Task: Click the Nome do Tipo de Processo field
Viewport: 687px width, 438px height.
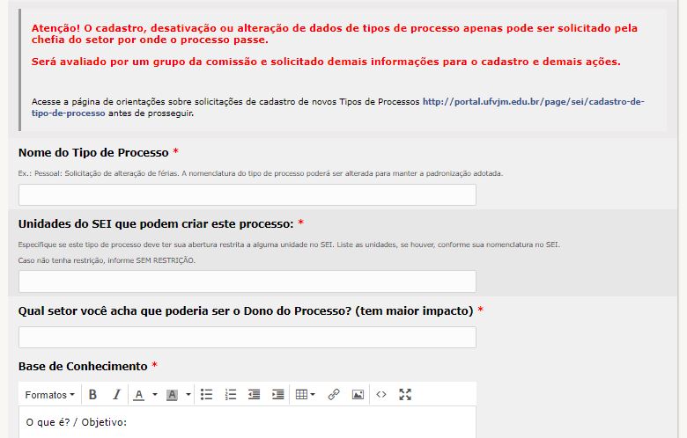Action: 247,195
